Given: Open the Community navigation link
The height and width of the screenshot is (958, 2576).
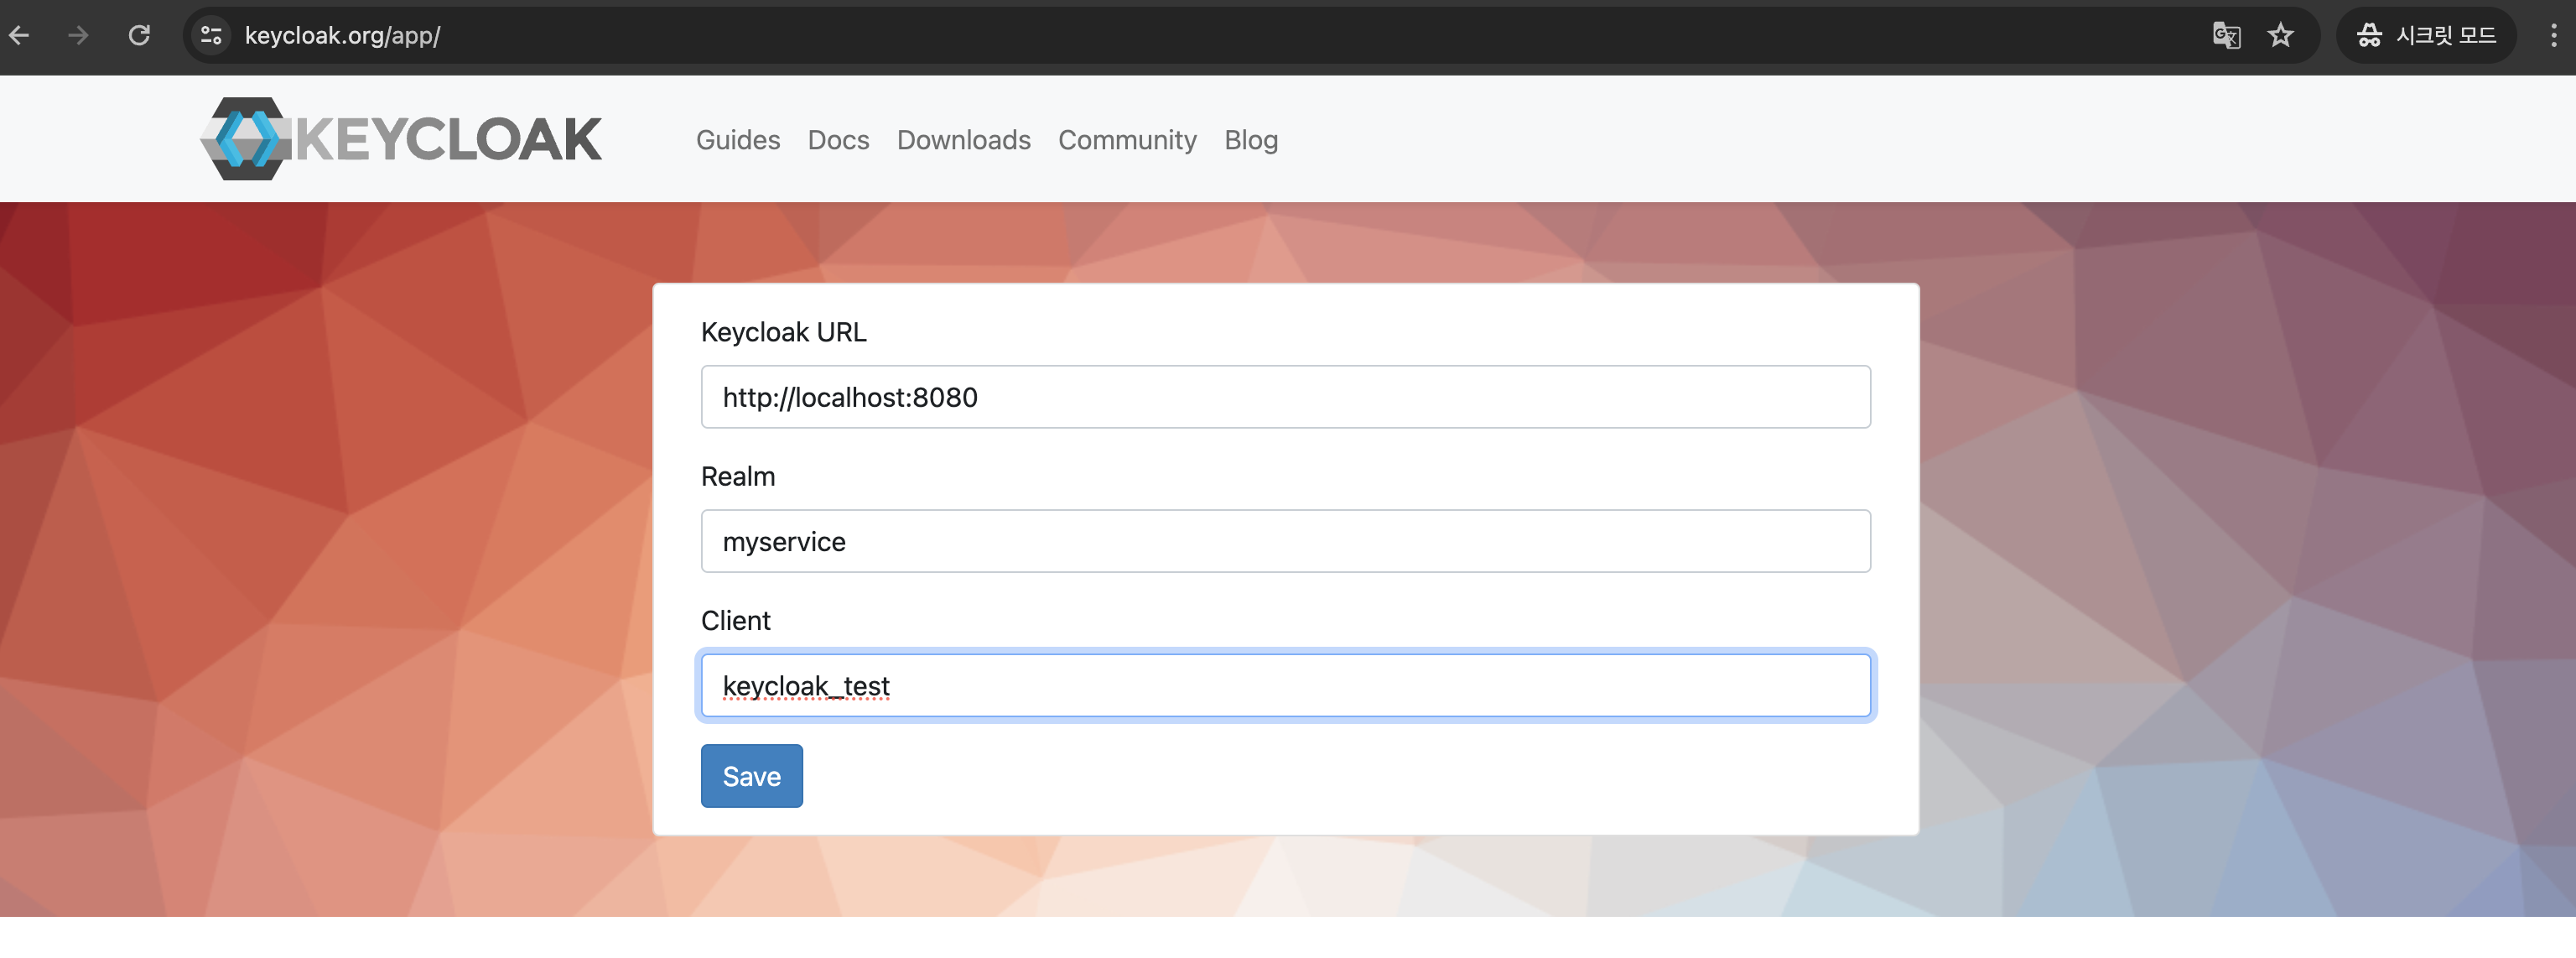Looking at the screenshot, I should click(1127, 140).
